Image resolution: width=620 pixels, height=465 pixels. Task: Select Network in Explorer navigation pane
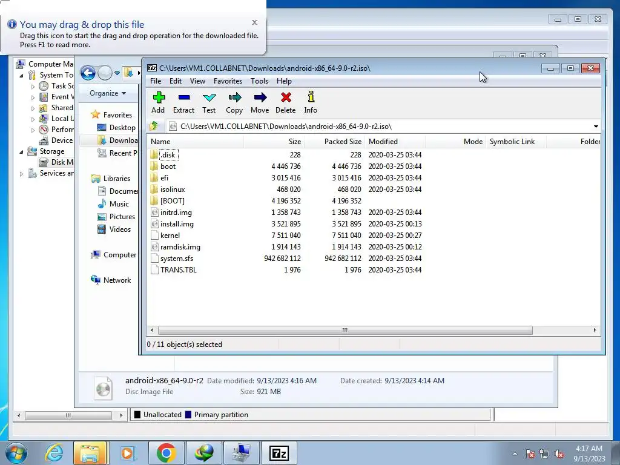[111, 280]
